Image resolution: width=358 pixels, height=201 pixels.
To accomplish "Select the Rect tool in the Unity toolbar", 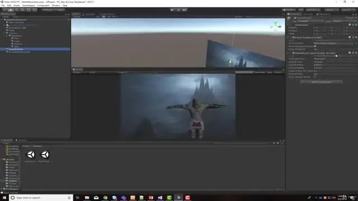I will click(29, 10).
